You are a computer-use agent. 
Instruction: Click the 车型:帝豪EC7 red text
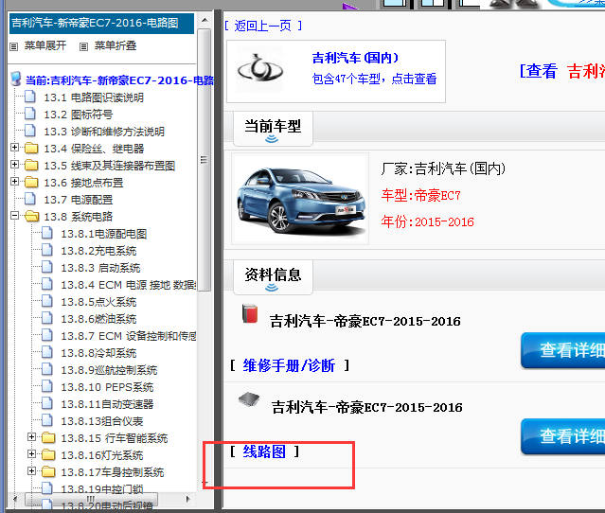click(421, 196)
